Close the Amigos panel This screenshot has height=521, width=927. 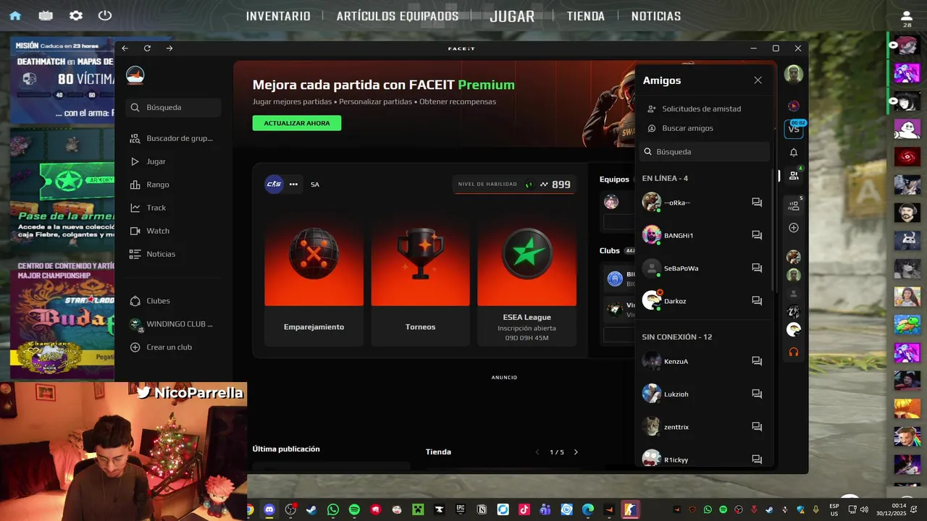[758, 80]
